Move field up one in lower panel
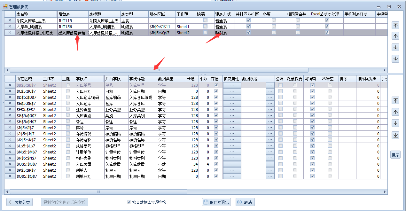 395,112
